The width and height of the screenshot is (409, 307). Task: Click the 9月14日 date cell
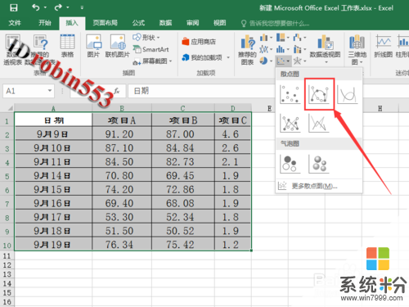pos(53,175)
